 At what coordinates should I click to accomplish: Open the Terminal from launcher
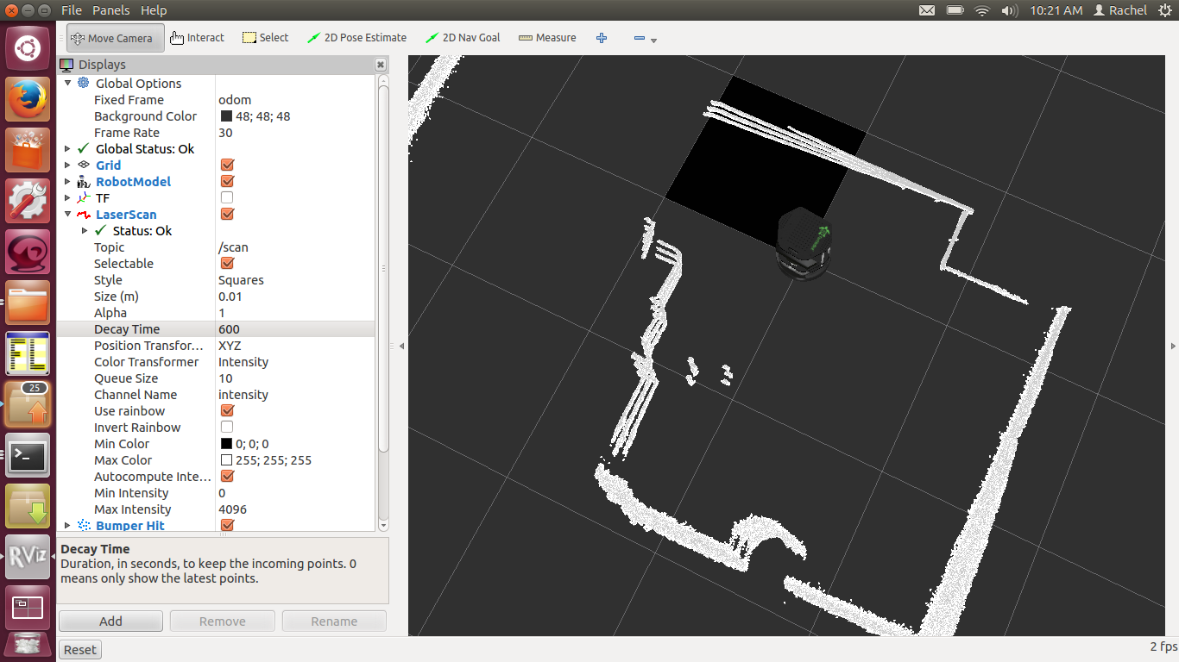tap(28, 455)
